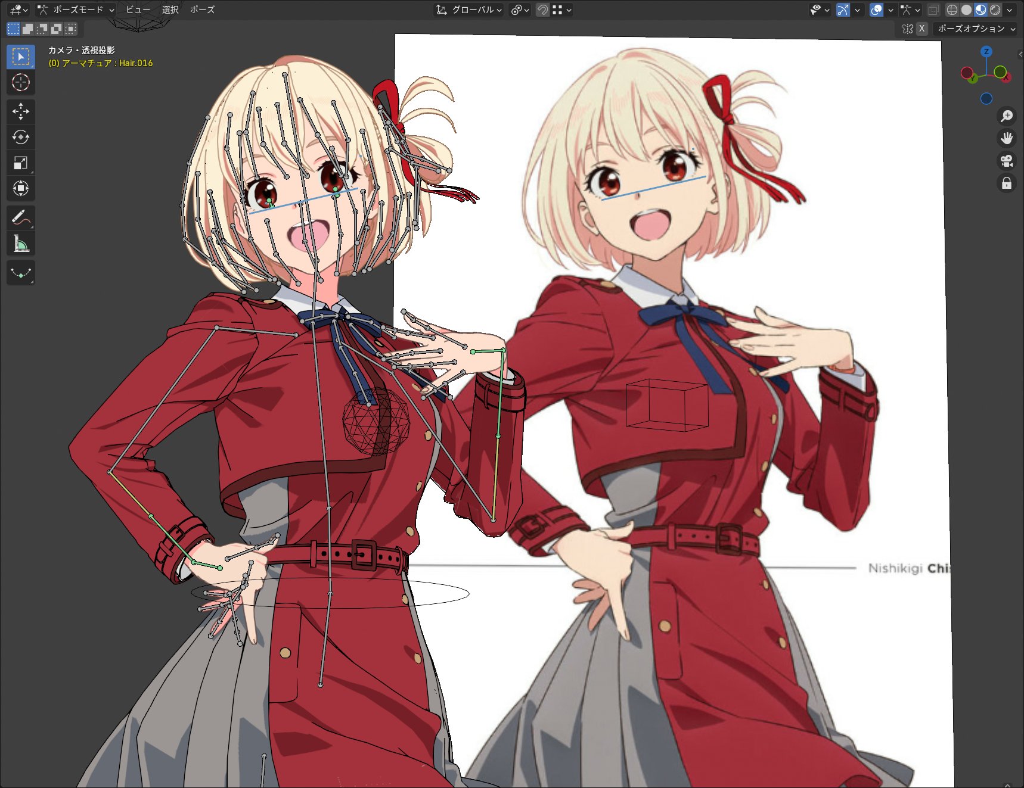
Task: Activate the 3D Cursor tool
Action: coord(21,82)
